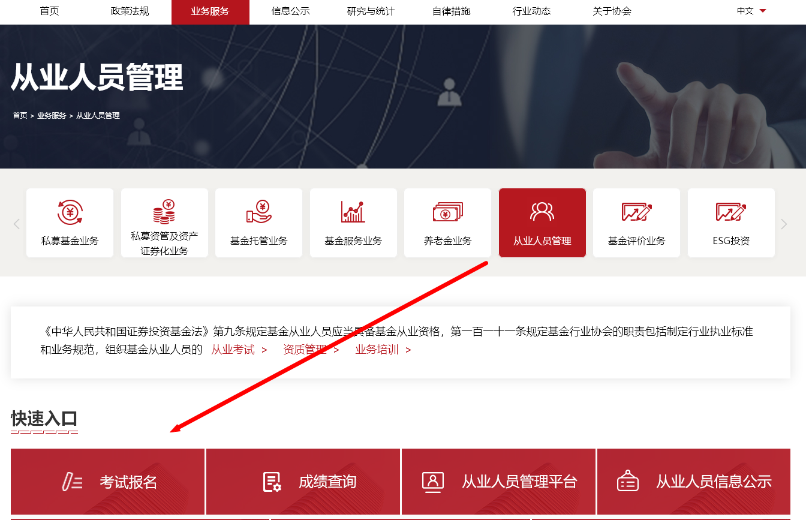806x520 pixels.
Task: Open the 基金托管业务 hand-coin icon
Action: pos(258,212)
